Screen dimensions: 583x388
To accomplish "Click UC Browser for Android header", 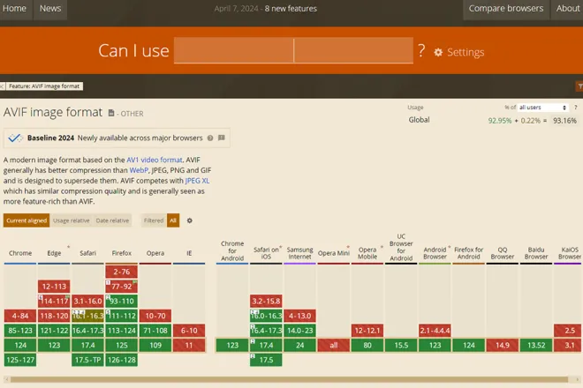I will [x=401, y=247].
